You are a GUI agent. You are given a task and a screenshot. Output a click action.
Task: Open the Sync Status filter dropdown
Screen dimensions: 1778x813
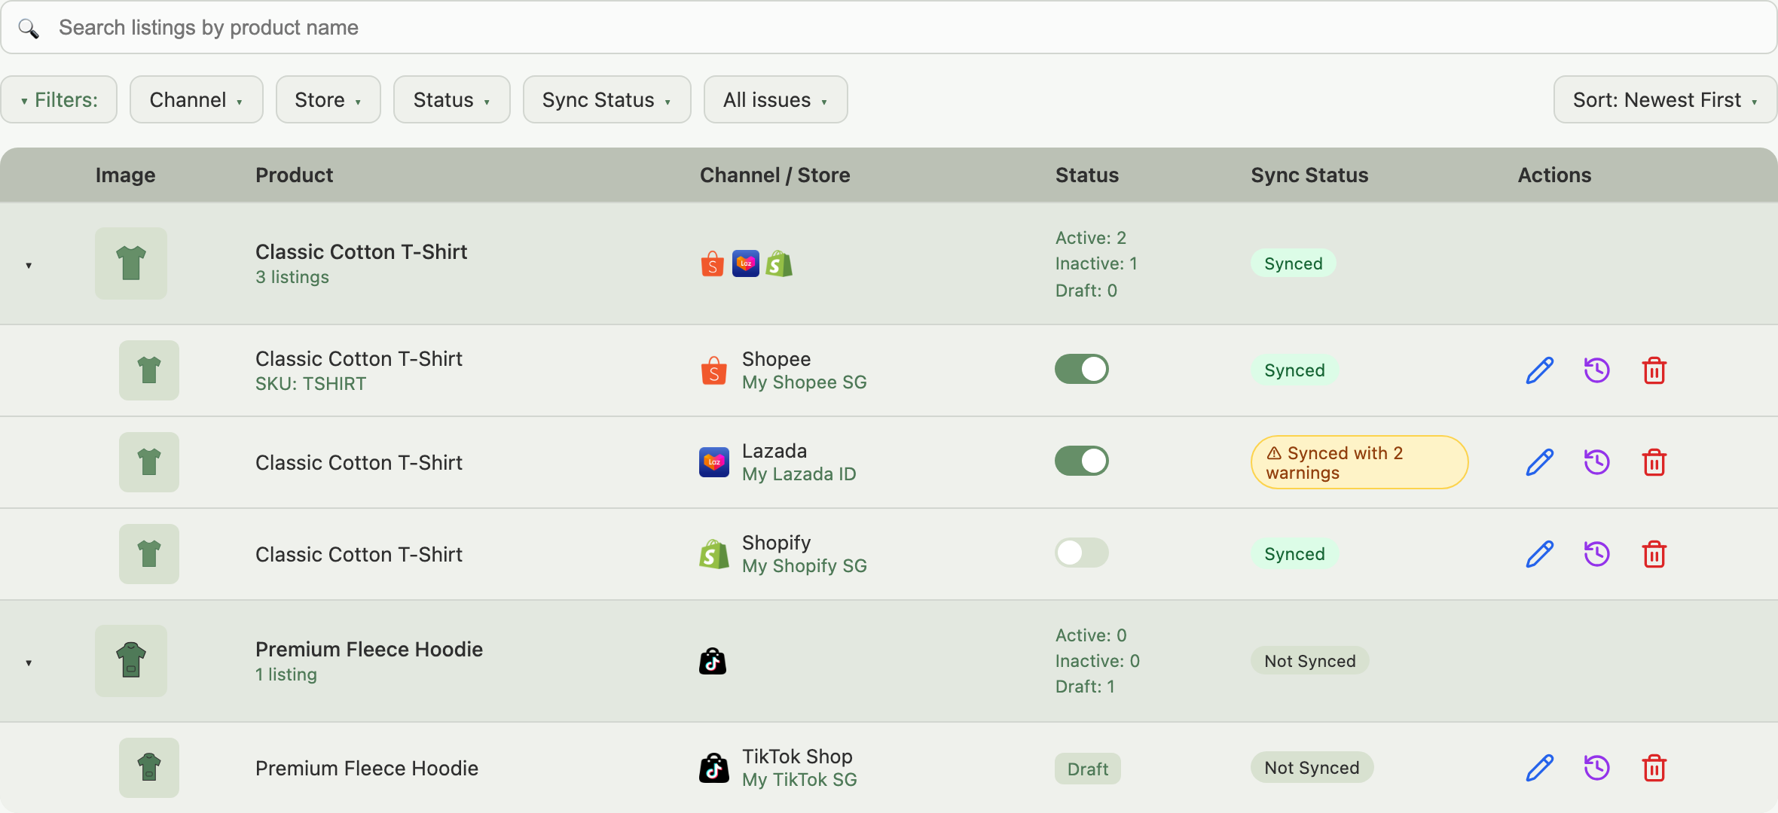[607, 99]
